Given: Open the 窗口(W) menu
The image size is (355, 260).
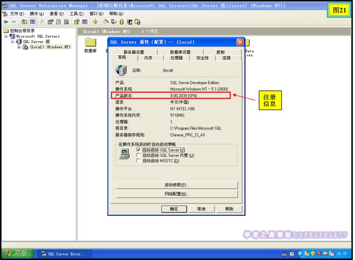Looking at the screenshot, I should pos(96,14).
